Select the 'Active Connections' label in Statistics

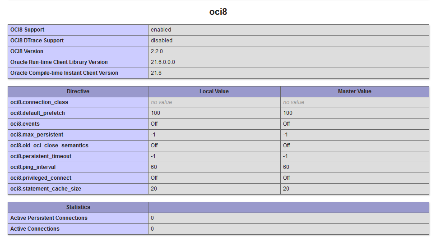pos(35,229)
